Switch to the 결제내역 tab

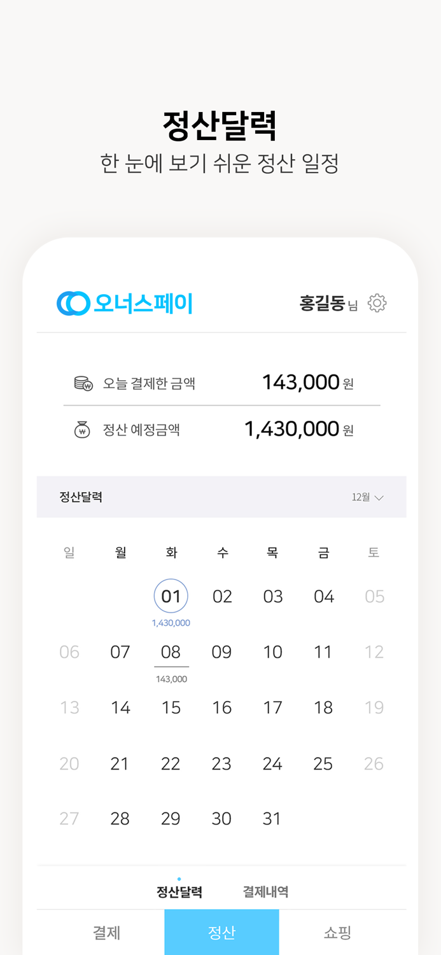pyautogui.click(x=265, y=891)
